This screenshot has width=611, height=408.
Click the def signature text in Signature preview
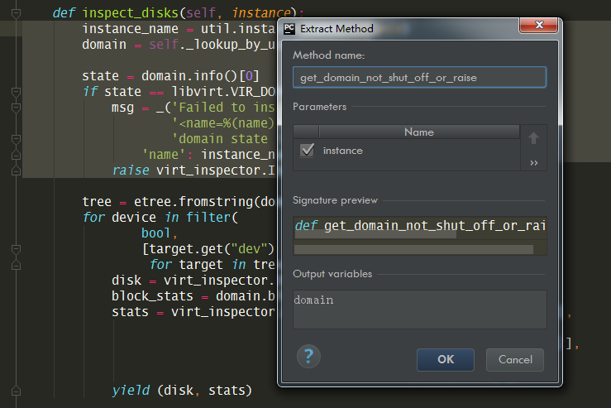[x=419, y=226]
